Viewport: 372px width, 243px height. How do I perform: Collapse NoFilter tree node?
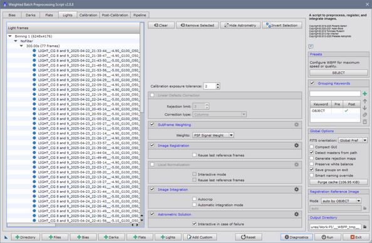tap(16, 41)
